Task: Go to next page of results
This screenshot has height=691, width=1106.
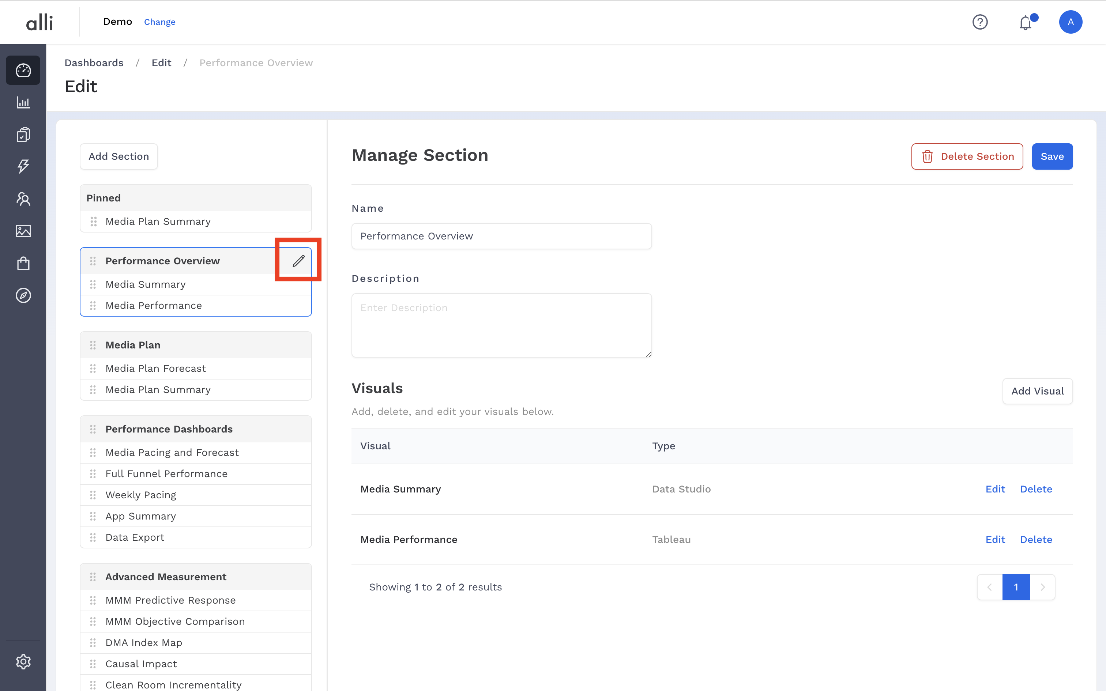Action: click(1042, 587)
